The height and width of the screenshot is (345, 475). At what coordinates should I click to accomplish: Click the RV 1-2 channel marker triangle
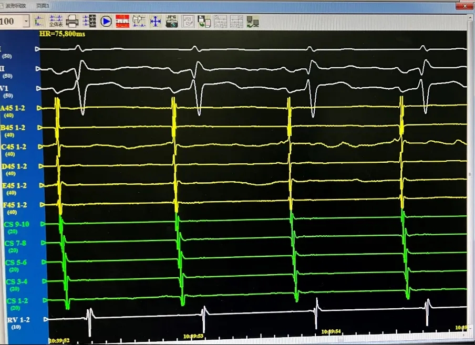coord(46,319)
